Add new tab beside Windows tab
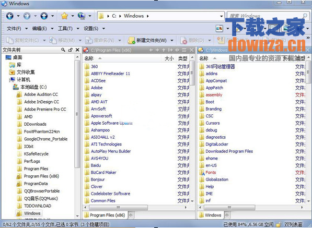Image resolution: width=312 pixels, height=228 pixels. (227, 215)
